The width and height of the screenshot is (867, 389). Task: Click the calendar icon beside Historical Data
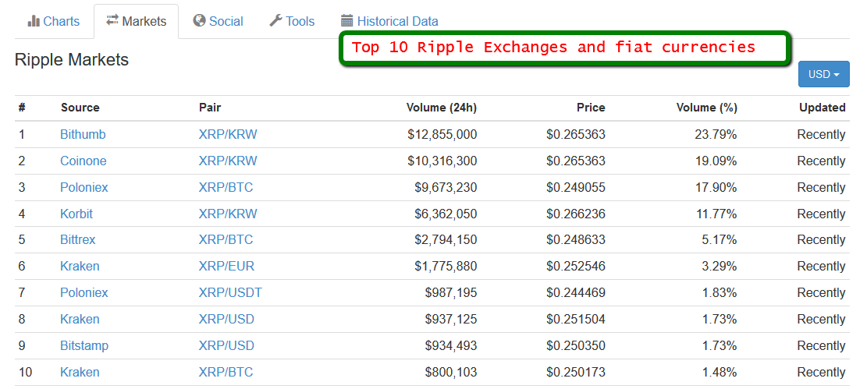pyautogui.click(x=347, y=21)
